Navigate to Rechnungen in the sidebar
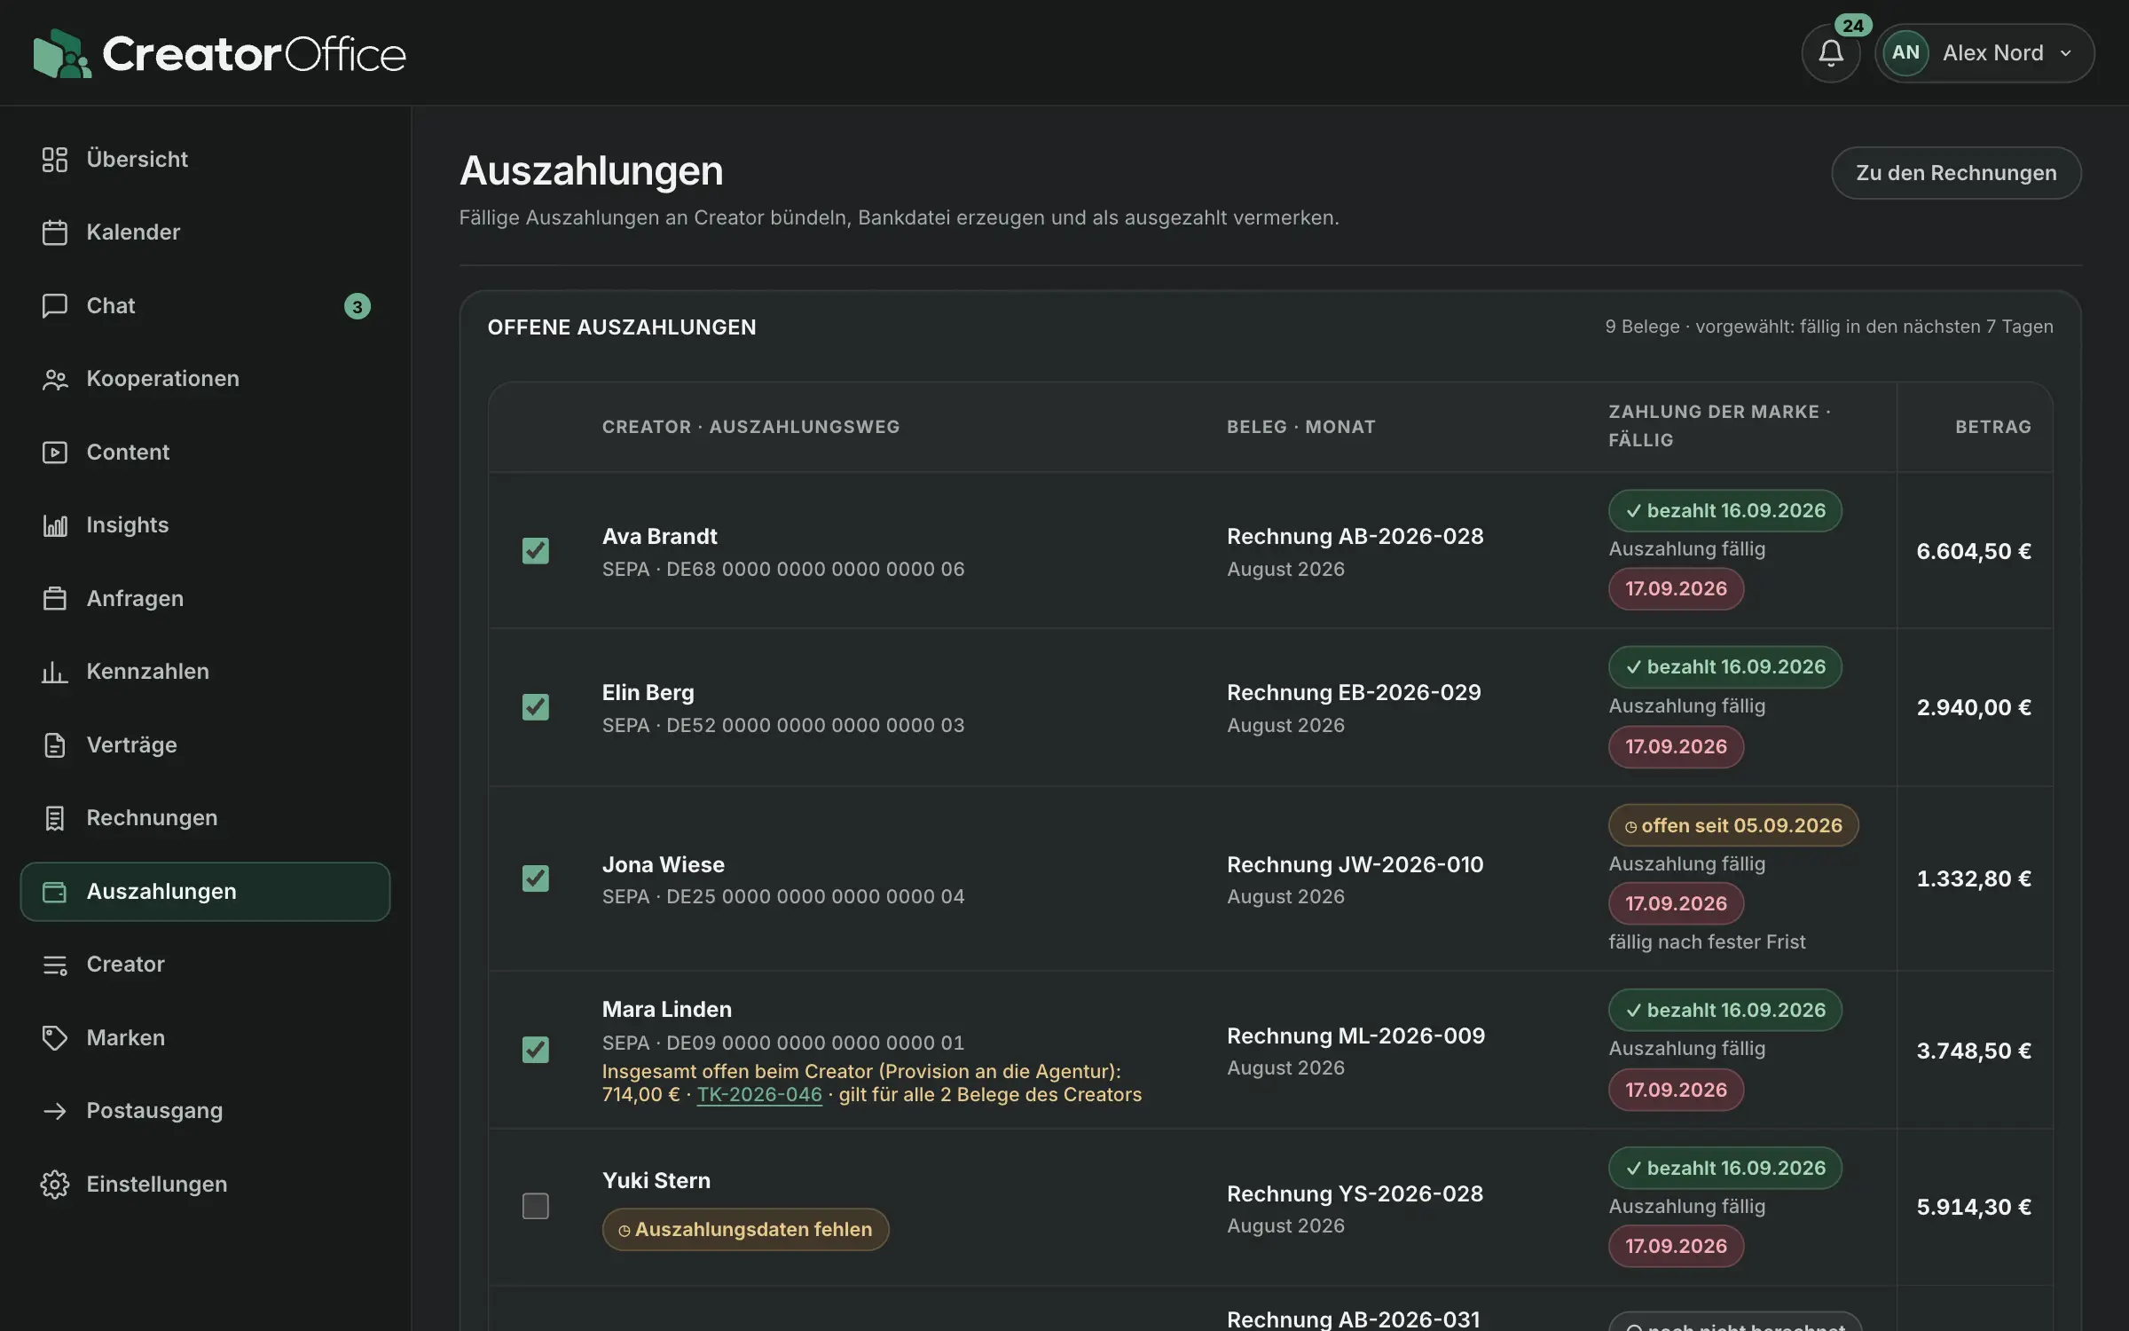Viewport: 2129px width, 1331px height. [205, 818]
